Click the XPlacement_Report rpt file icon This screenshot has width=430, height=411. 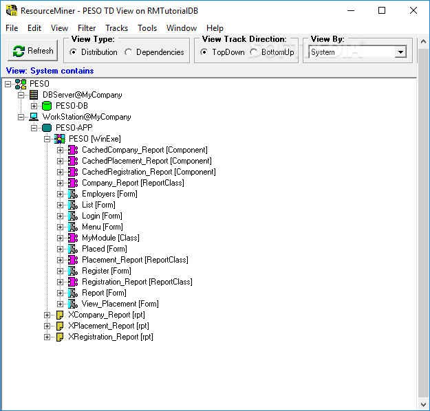coord(60,326)
